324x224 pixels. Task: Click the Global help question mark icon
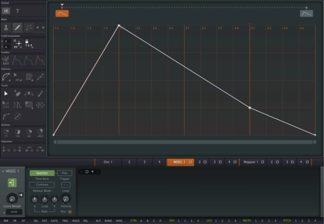(x=18, y=11)
